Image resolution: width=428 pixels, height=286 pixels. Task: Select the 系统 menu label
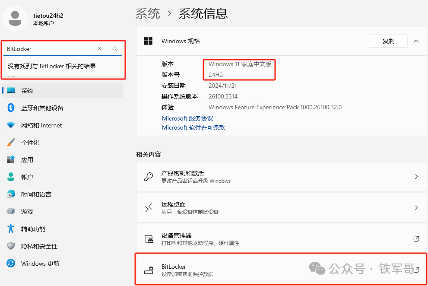pyautogui.click(x=27, y=91)
